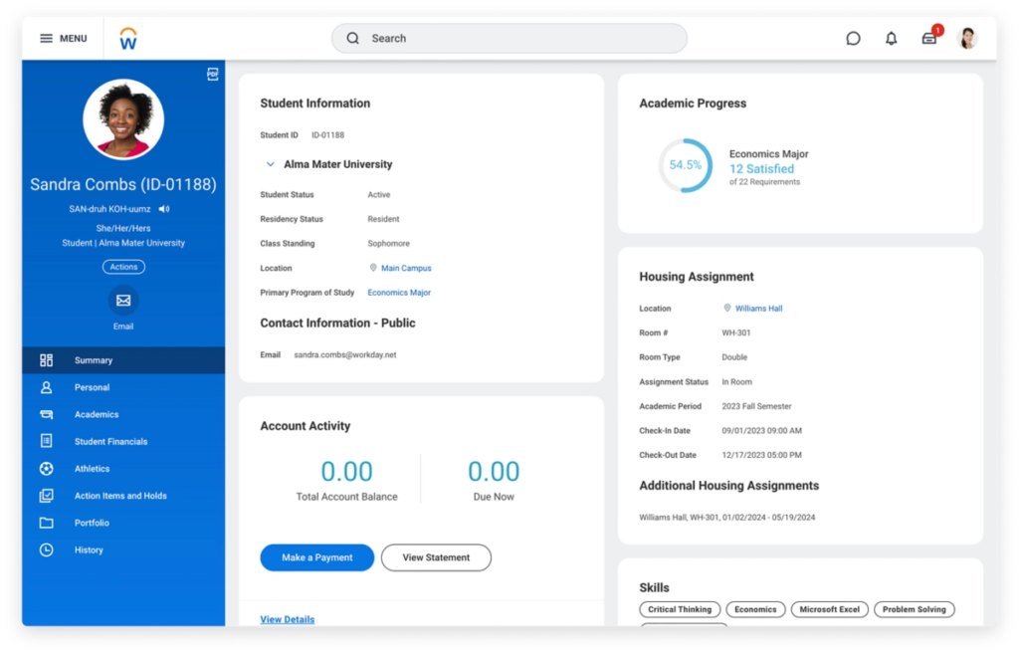This screenshot has width=1019, height=654.
Task: Open chat using the speech bubble icon
Action: tap(853, 37)
